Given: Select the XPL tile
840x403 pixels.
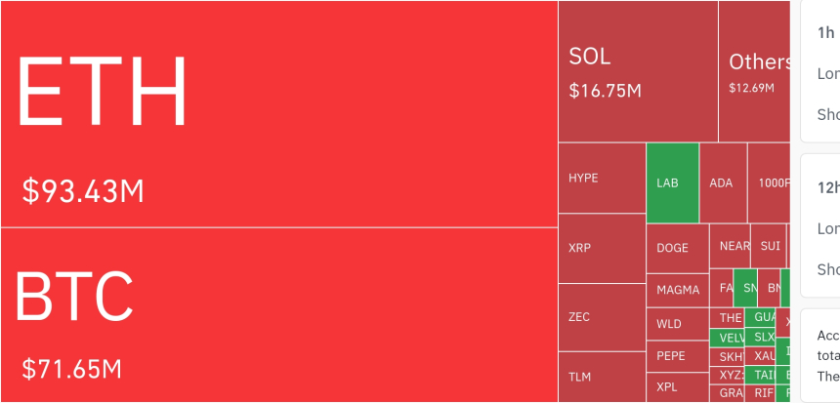Looking at the screenshot, I should click(678, 387).
